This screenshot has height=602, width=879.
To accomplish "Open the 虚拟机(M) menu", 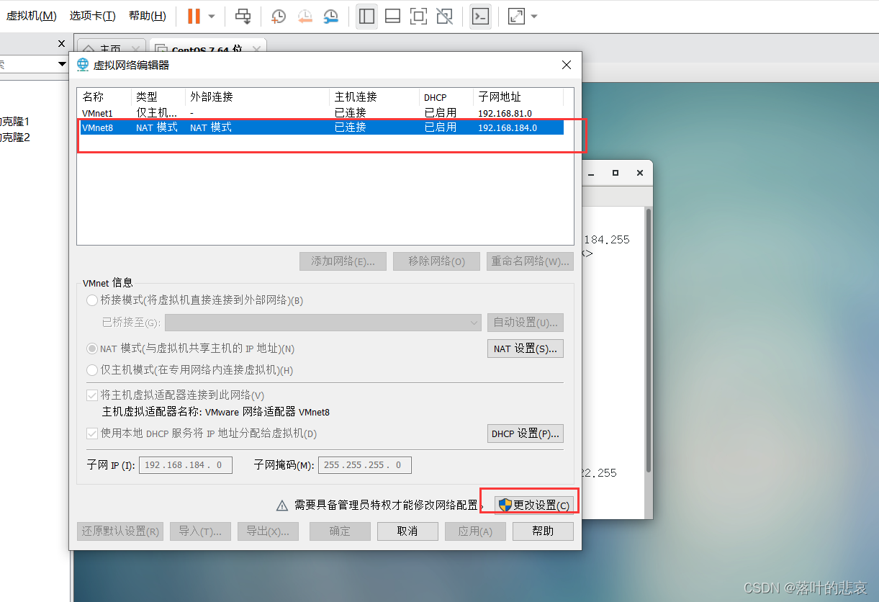I will click(x=31, y=16).
